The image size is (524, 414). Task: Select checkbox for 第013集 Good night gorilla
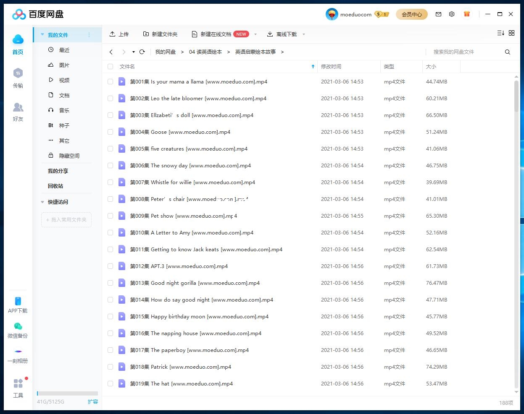point(111,283)
